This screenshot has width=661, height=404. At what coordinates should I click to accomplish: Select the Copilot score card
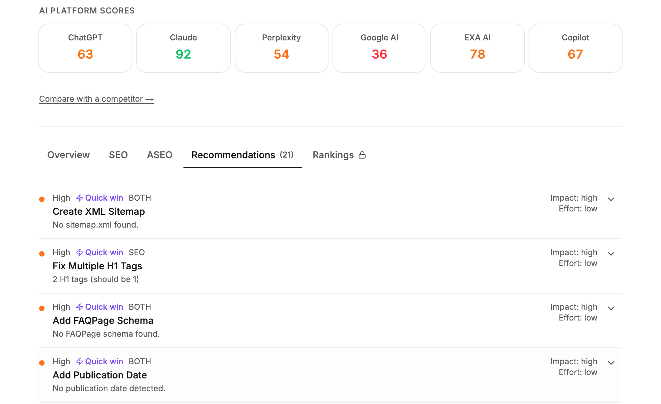575,48
